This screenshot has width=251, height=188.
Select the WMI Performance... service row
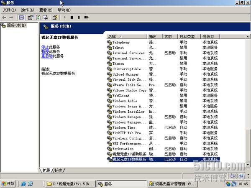pyautogui.click(x=163, y=144)
